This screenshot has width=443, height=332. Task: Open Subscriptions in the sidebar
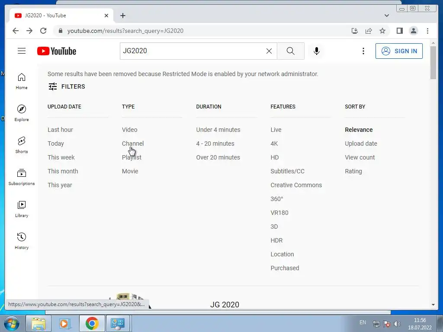point(22,177)
